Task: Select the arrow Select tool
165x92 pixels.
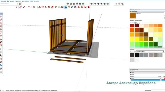Action: tap(16, 7)
